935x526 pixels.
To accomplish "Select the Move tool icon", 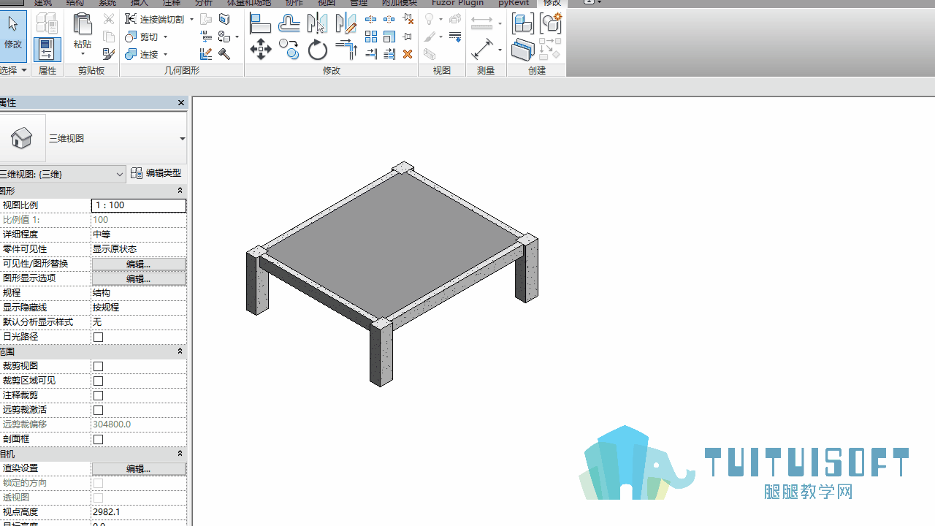I will click(261, 50).
